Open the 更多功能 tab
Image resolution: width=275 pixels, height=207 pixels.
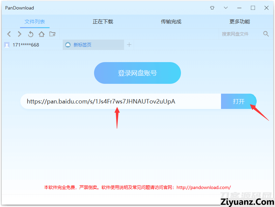coord(240,22)
